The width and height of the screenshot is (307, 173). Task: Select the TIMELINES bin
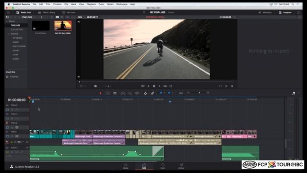[x=15, y=25]
